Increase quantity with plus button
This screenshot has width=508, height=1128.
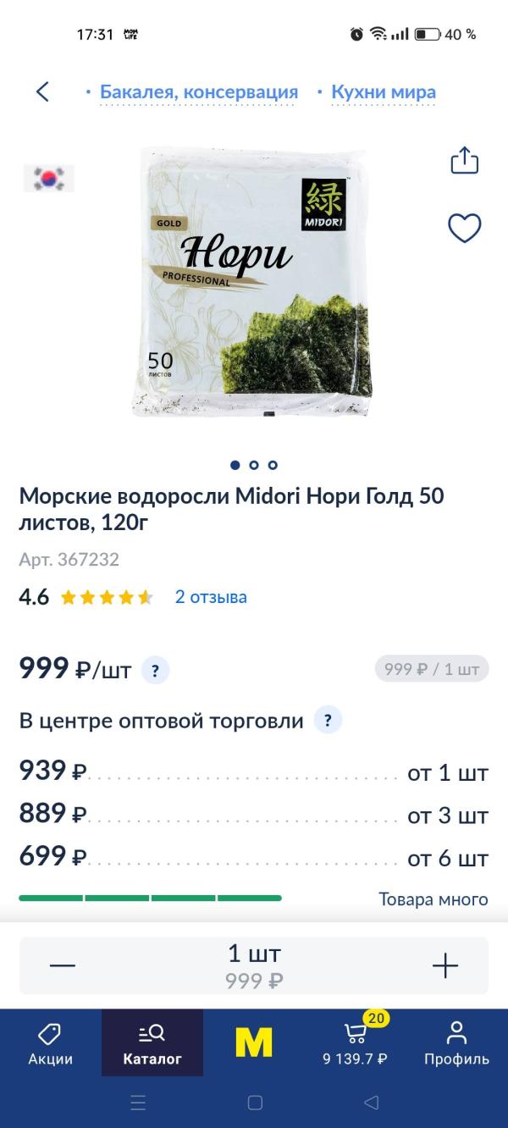point(444,965)
